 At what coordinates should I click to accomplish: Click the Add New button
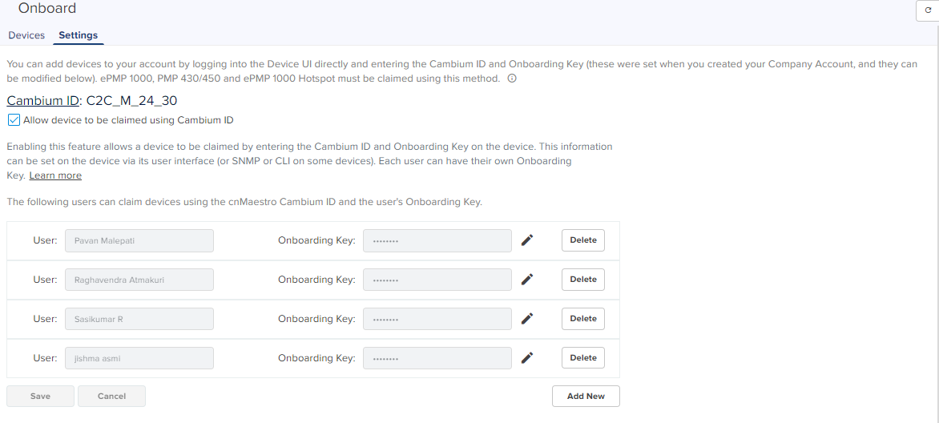point(586,396)
